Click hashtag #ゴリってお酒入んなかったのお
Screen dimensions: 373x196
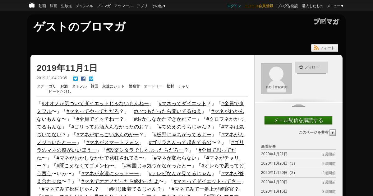point(108,127)
